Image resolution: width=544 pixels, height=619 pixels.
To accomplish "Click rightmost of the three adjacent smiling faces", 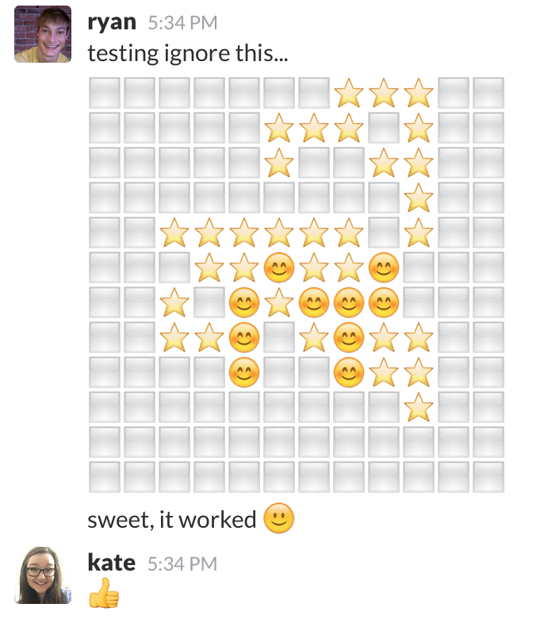I will click(384, 303).
